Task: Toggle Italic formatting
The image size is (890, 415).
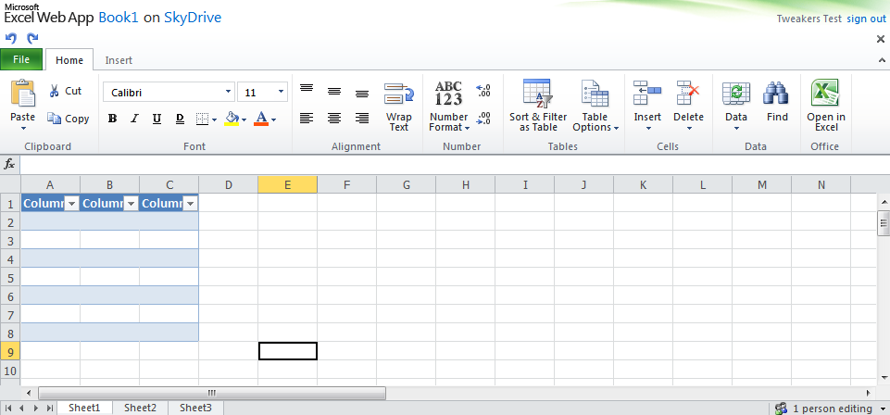Action: click(134, 119)
